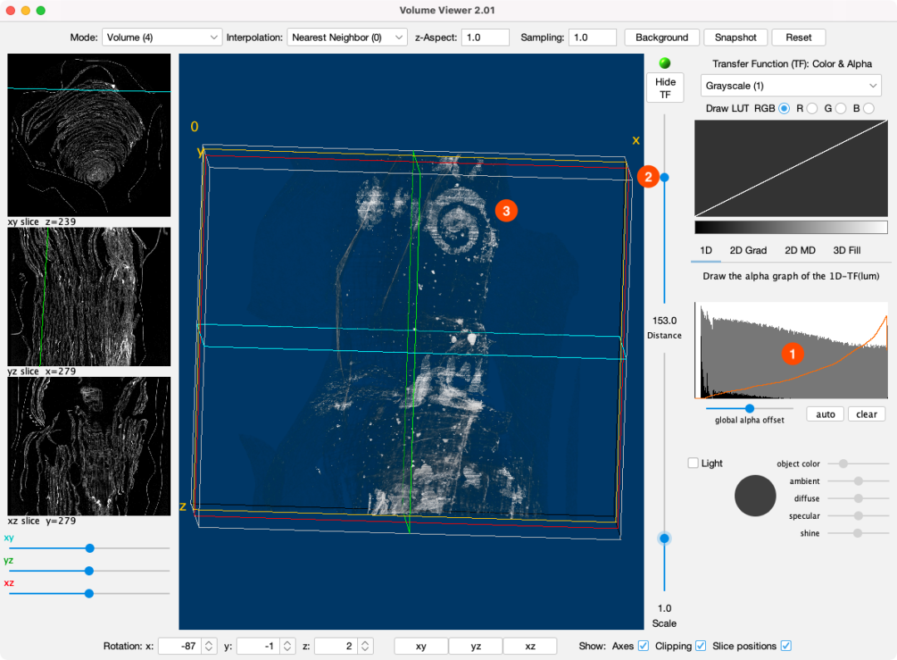
Task: Enable the Light checkbox
Action: tap(694, 463)
